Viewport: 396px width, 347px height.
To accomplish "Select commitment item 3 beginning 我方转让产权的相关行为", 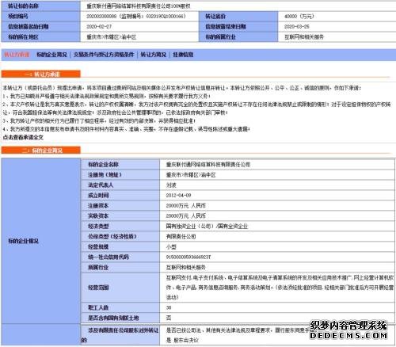I will click(x=99, y=121).
